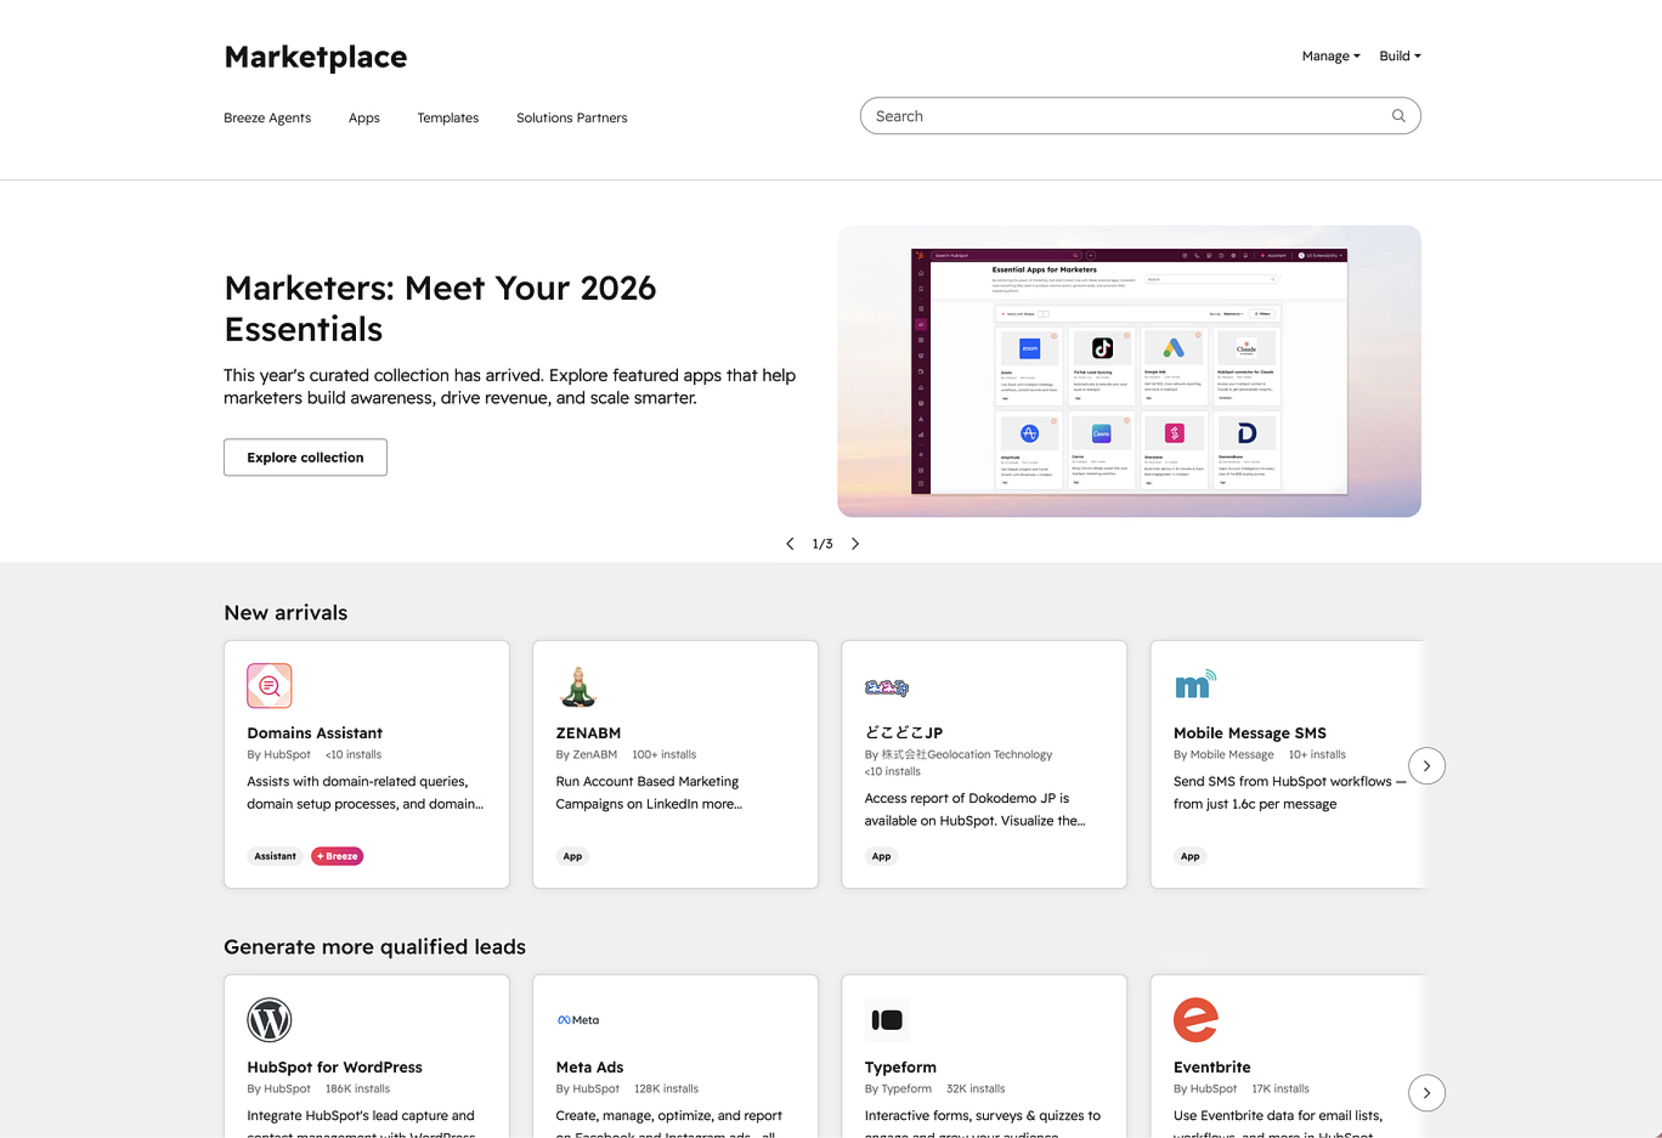This screenshot has height=1138, width=1662.
Task: Open the Typeform listing title
Action: click(900, 1067)
